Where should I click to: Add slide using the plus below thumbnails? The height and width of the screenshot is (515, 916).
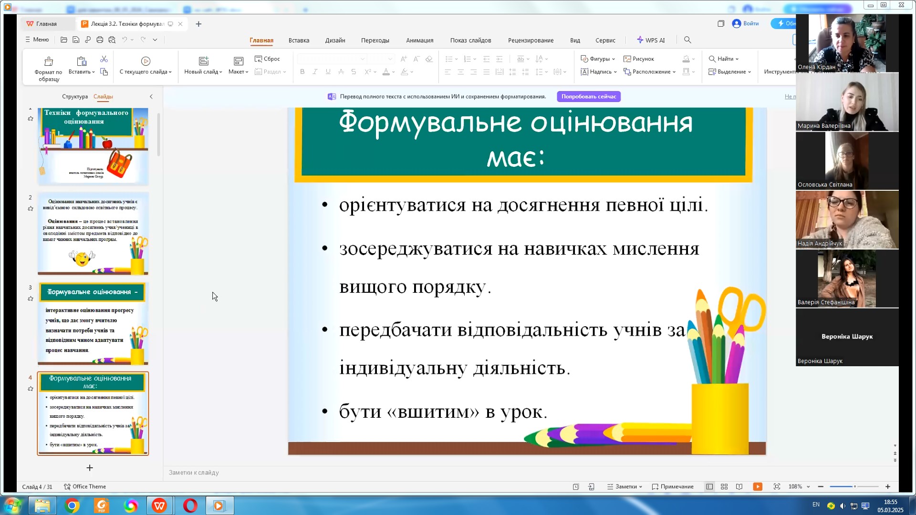click(x=90, y=468)
